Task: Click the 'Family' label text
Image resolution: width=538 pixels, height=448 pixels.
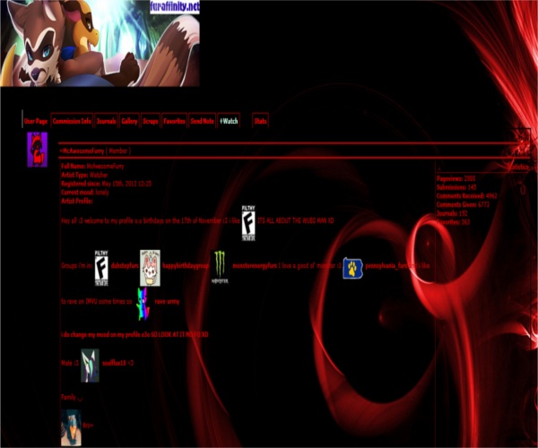Action: click(68, 397)
